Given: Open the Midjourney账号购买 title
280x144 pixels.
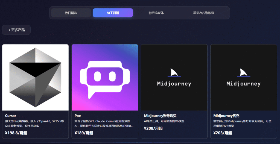Looking at the screenshot, I should (x=160, y=116).
